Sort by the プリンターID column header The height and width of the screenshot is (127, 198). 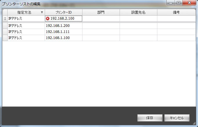tap(63, 12)
